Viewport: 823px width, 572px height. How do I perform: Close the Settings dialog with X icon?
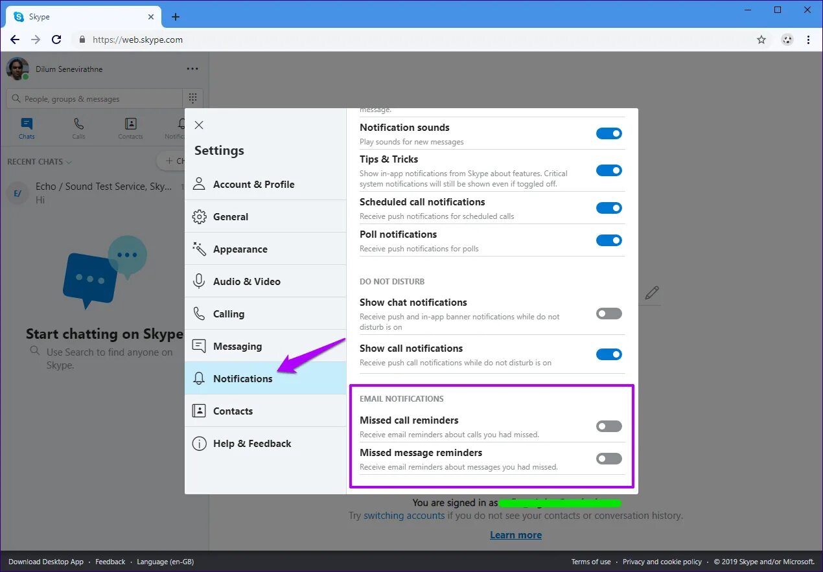point(199,125)
